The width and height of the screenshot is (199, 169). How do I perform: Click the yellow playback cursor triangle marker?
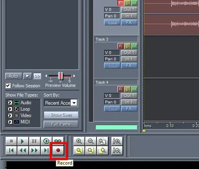[x=144, y=131]
